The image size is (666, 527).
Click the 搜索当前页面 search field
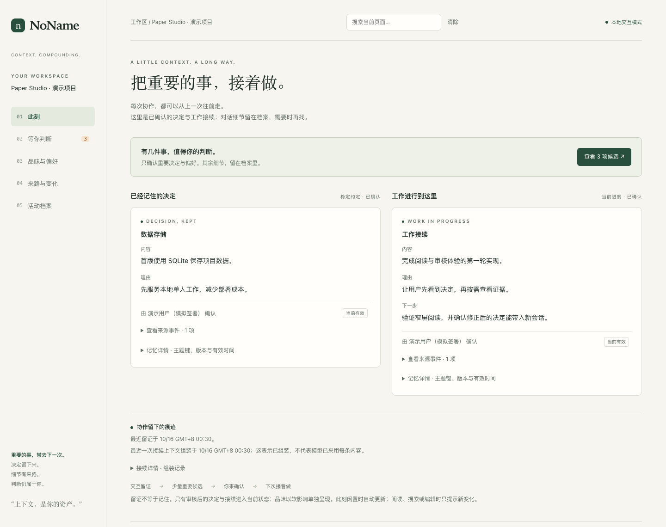click(394, 22)
